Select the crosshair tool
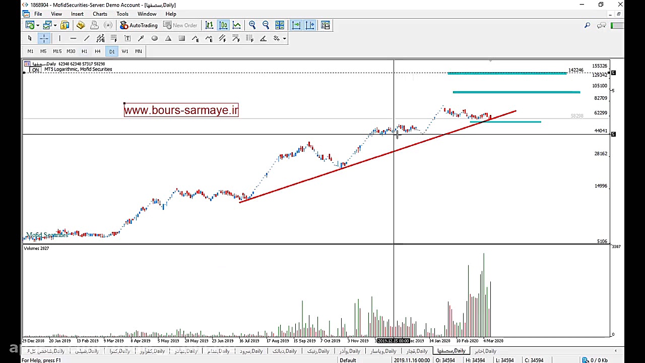 point(44,39)
